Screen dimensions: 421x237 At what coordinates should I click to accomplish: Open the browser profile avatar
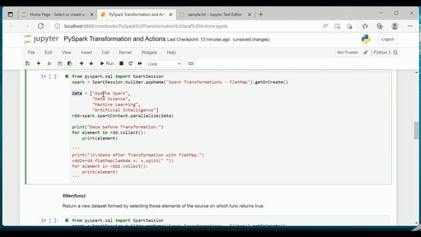coord(395,26)
